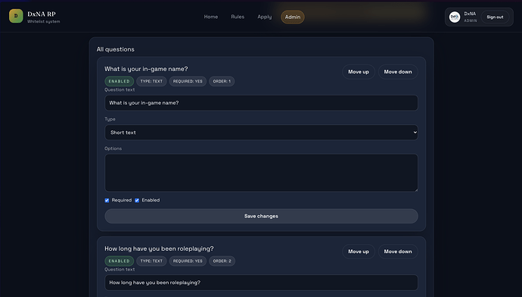Go to the Home page
The image size is (522, 297).
pos(211,17)
